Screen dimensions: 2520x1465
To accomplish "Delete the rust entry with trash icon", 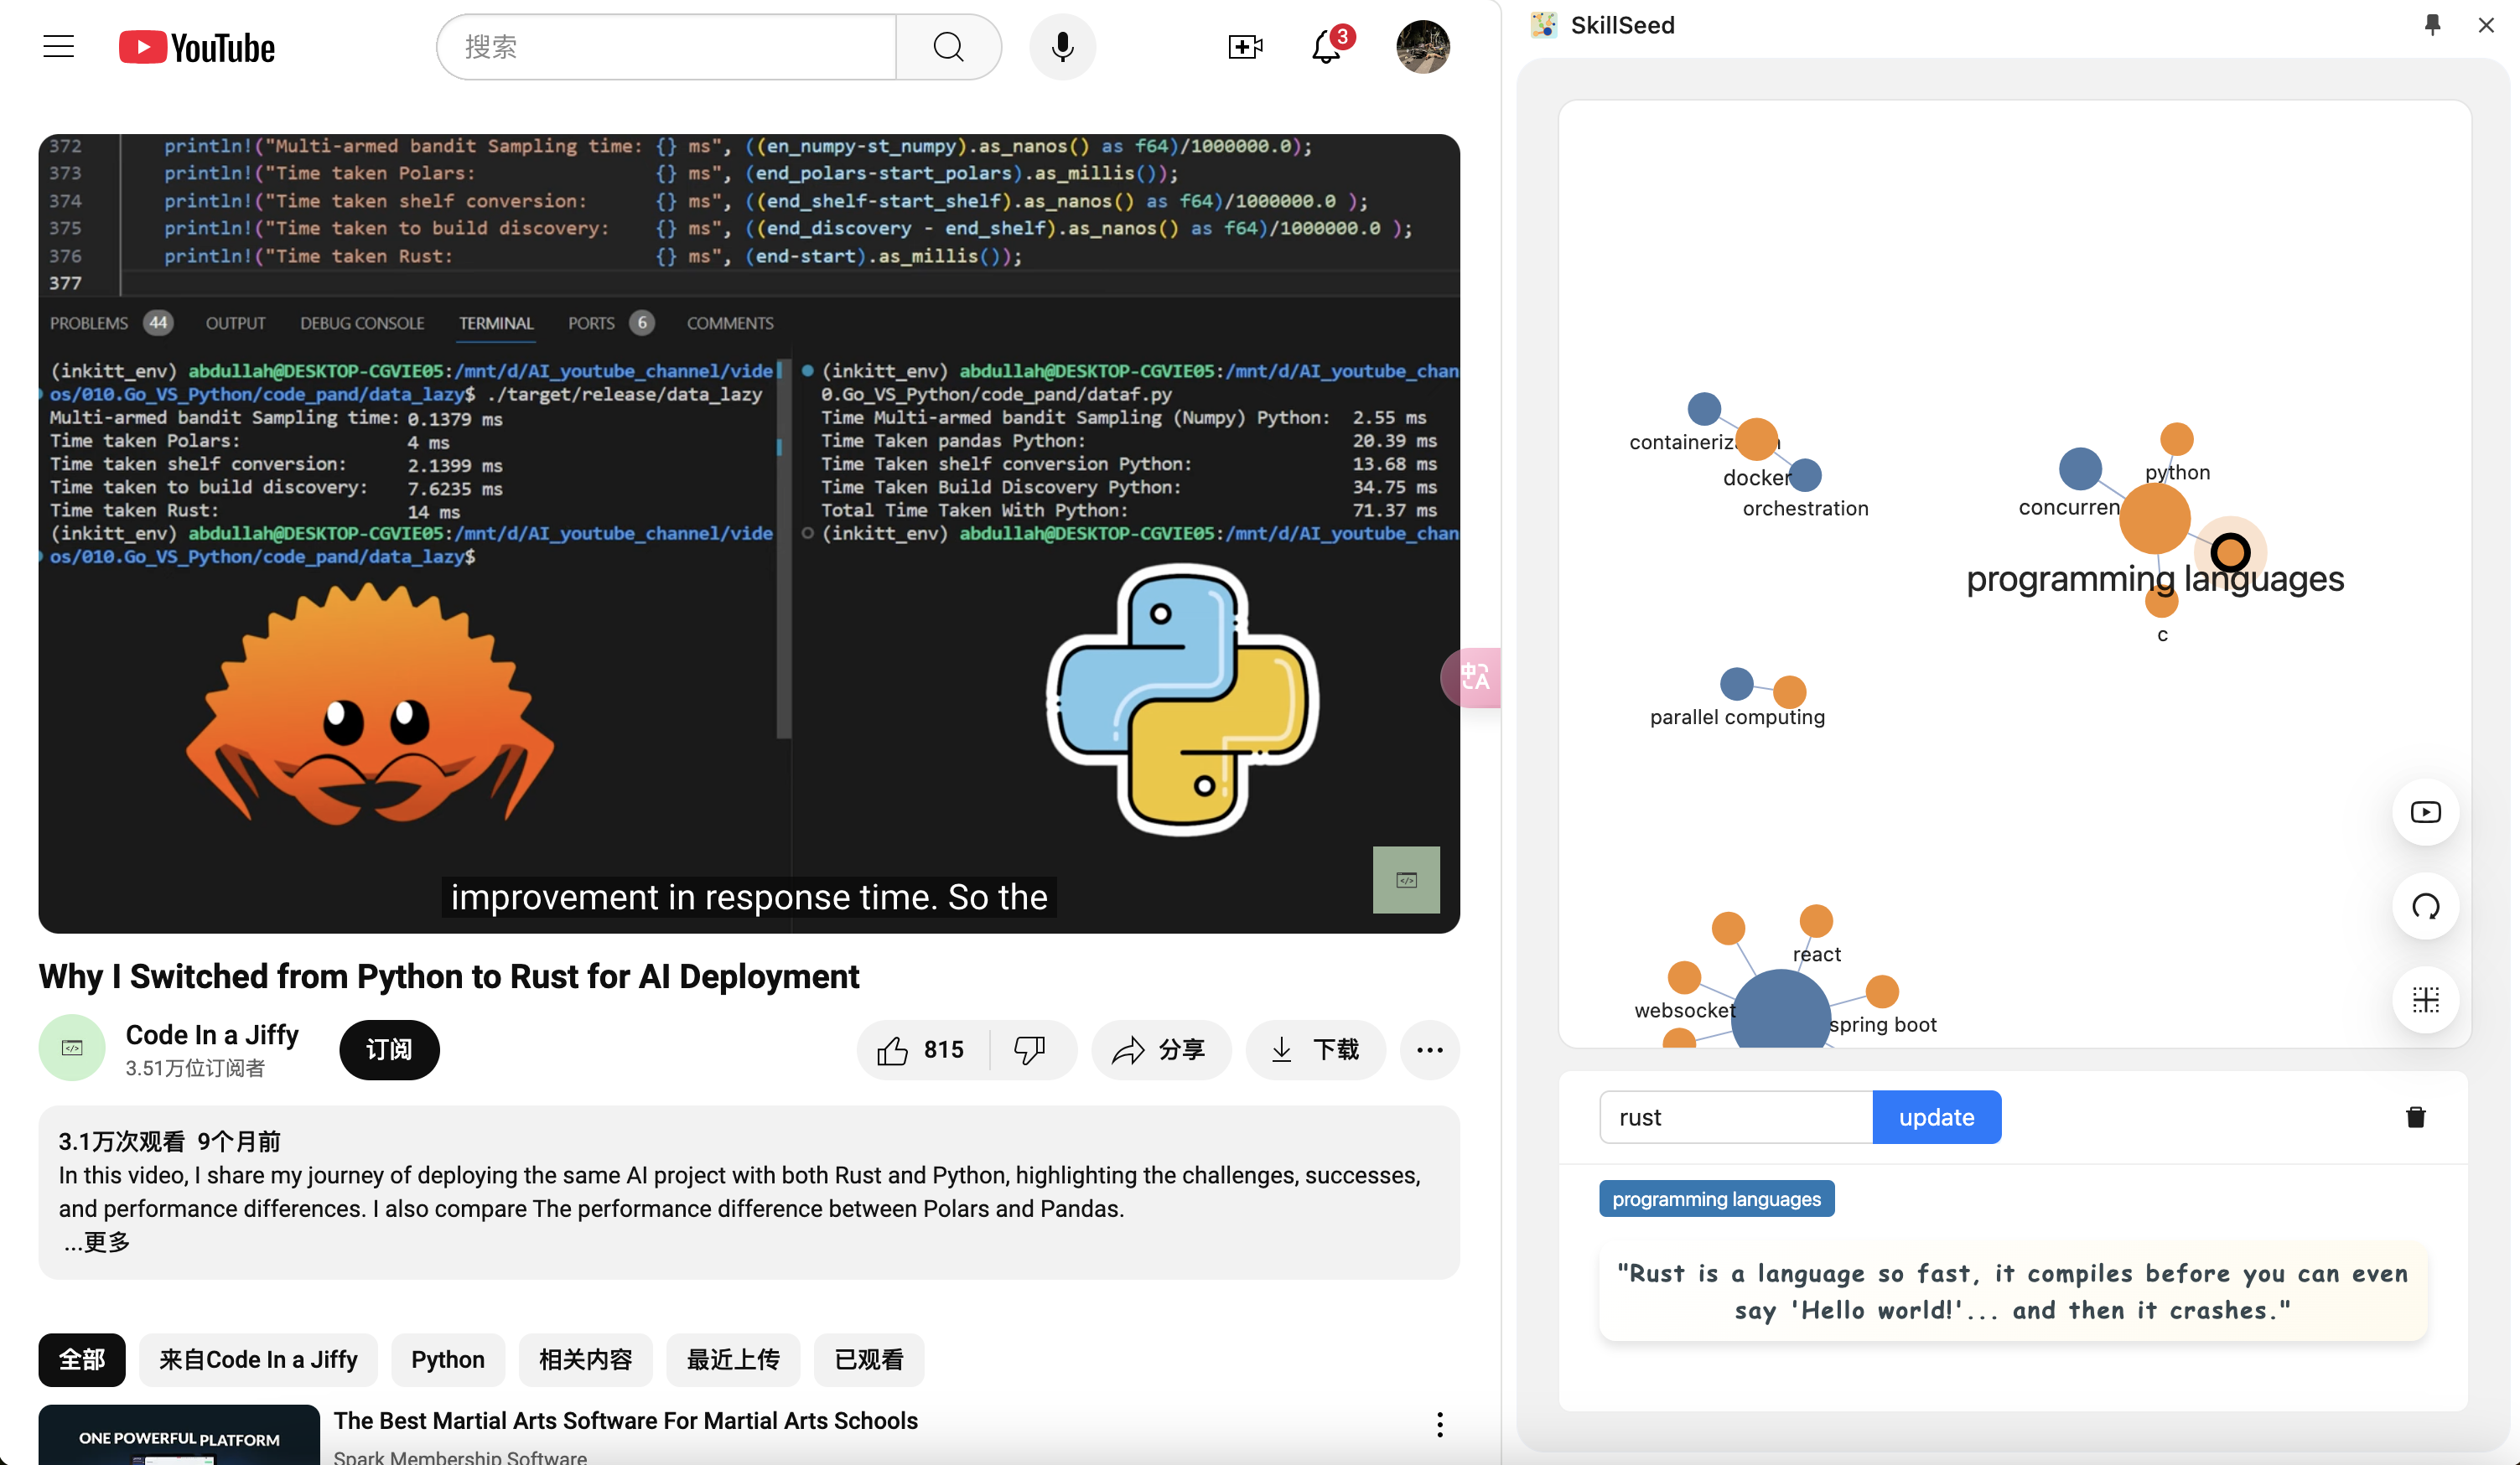I will [x=2415, y=1117].
